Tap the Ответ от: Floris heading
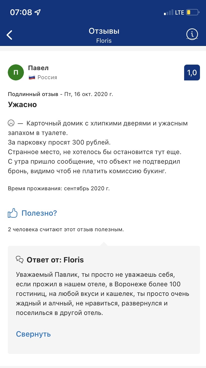 point(55,260)
